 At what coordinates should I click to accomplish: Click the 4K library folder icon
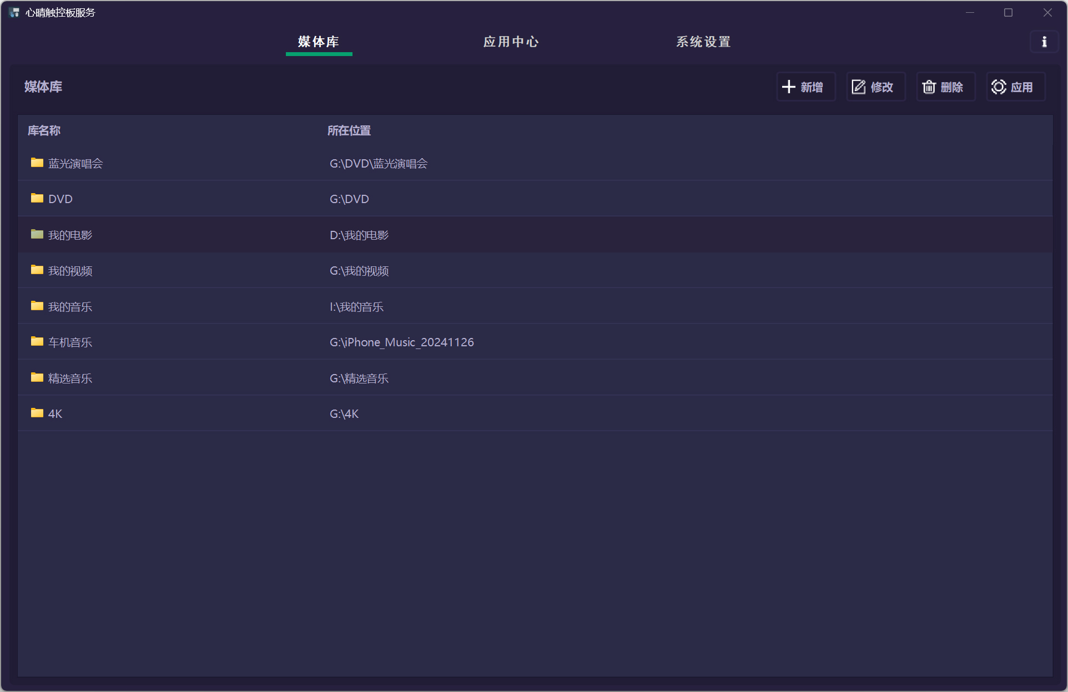click(37, 413)
